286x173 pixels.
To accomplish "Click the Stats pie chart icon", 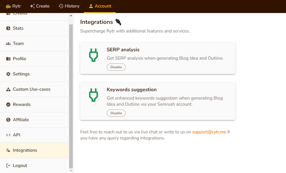I will click(x=8, y=28).
